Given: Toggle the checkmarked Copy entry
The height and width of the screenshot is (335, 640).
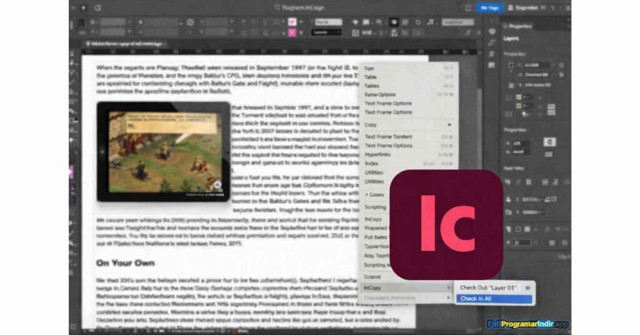Looking at the screenshot, I should [376, 194].
